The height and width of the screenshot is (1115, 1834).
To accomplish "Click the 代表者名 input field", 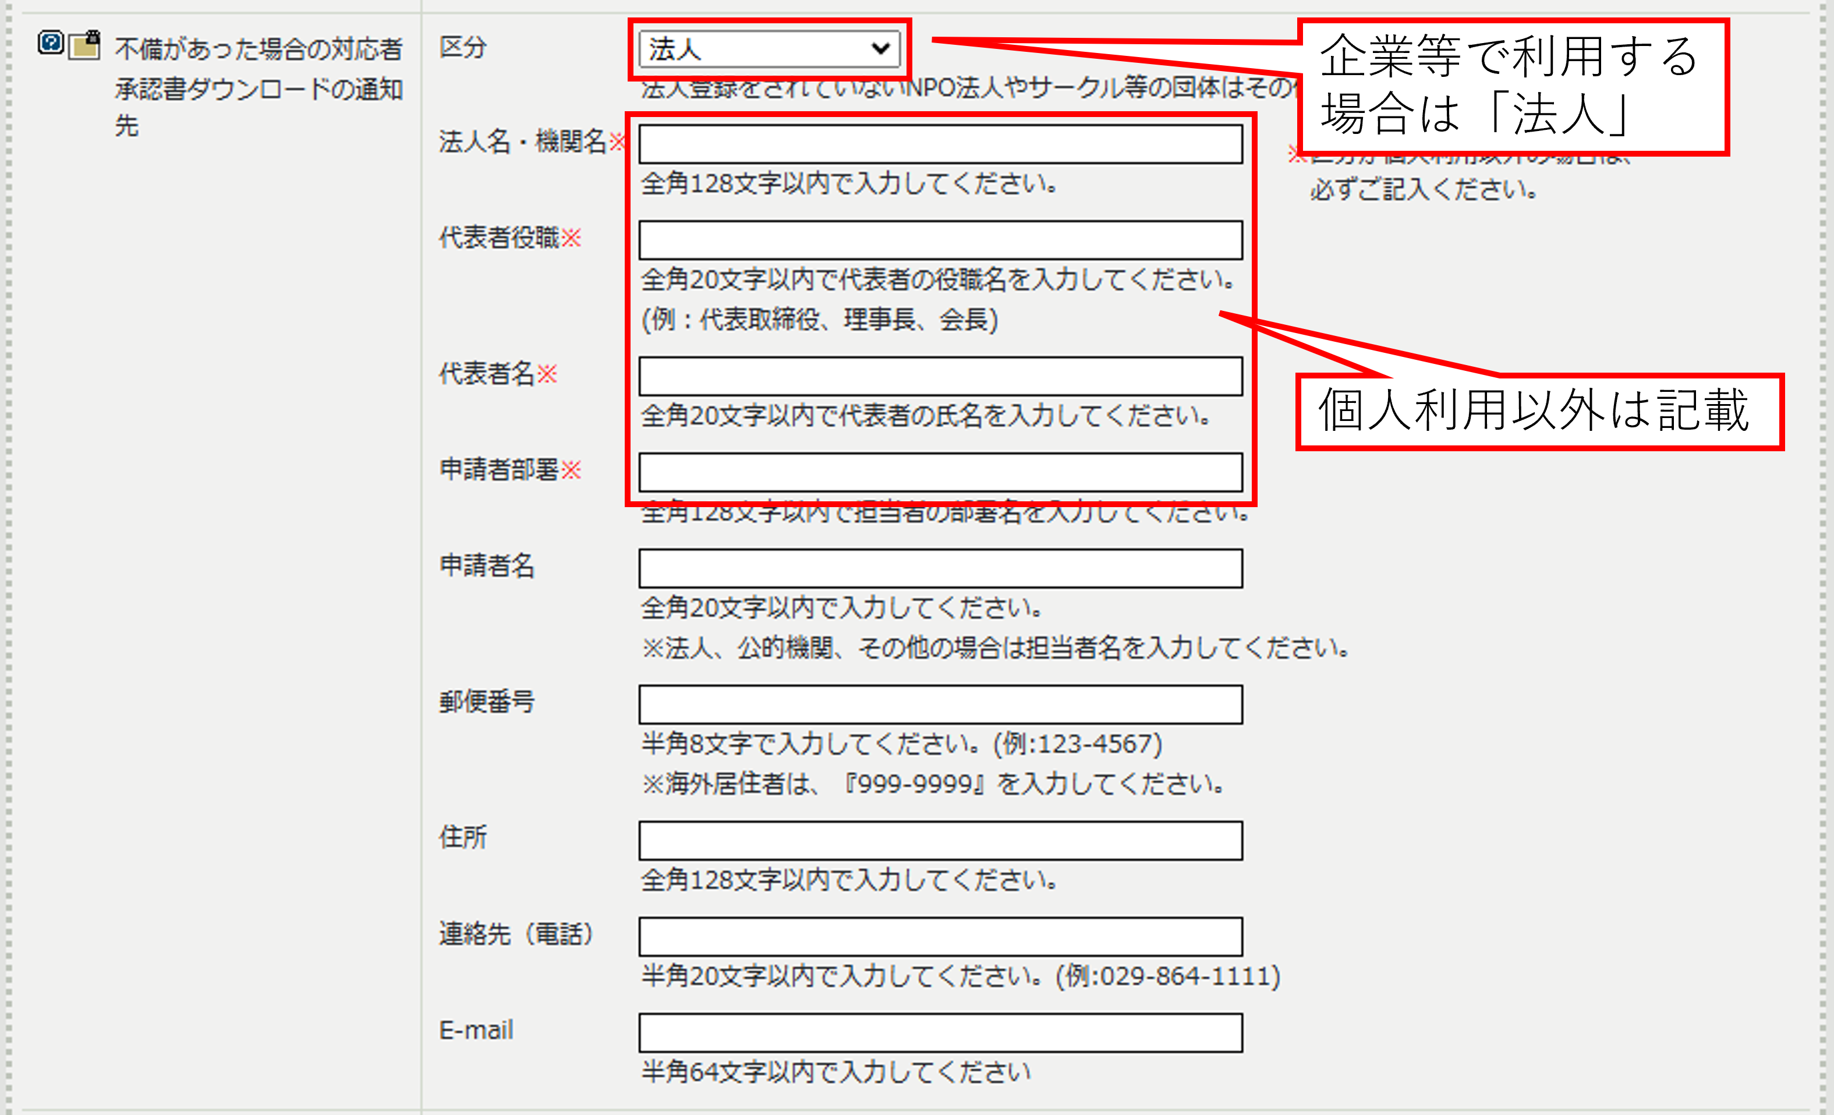I will [941, 376].
